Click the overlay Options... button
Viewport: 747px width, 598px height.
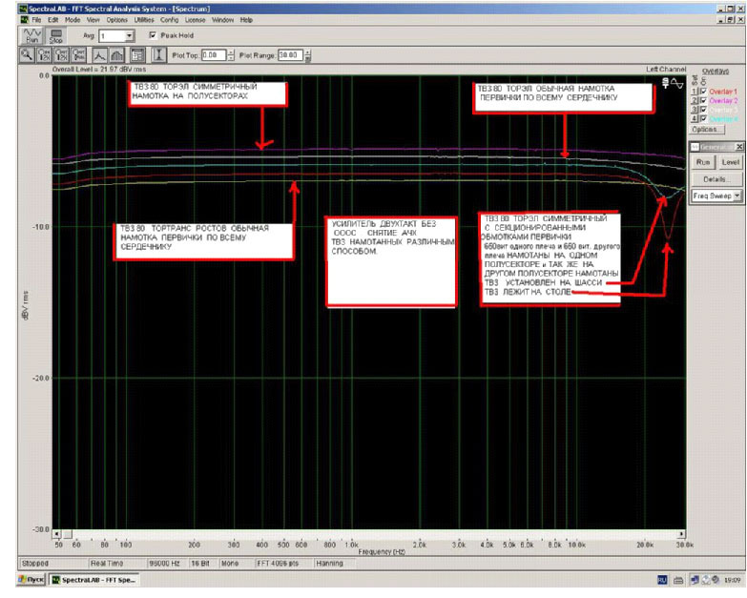[708, 129]
